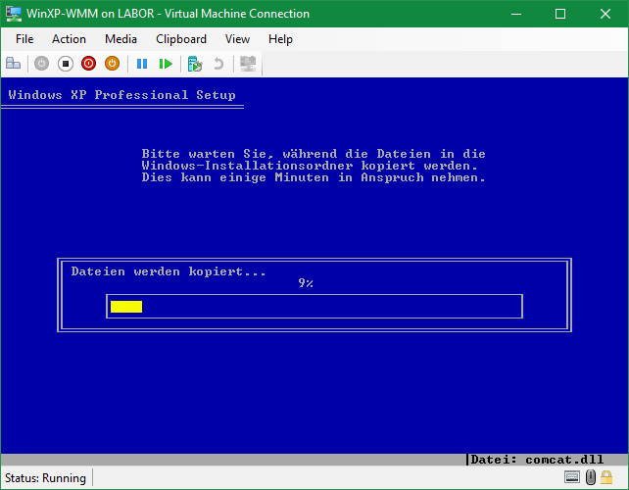Image resolution: width=629 pixels, height=490 pixels.
Task: Click the red Shut Down icon
Action: [88, 64]
